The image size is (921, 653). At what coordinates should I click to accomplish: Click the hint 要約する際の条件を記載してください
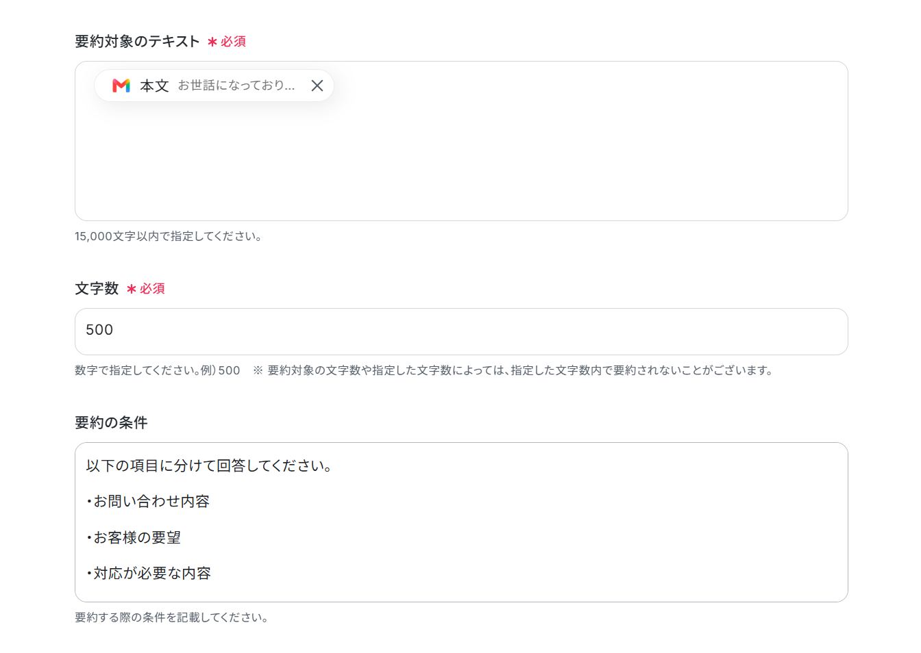171,617
